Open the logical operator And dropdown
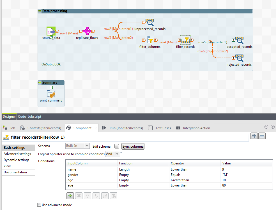The image size is (276, 210). (117, 154)
